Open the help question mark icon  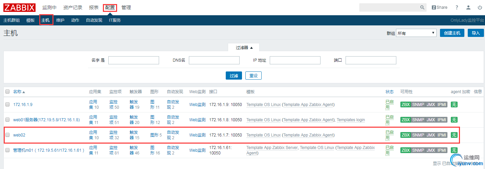457,7
